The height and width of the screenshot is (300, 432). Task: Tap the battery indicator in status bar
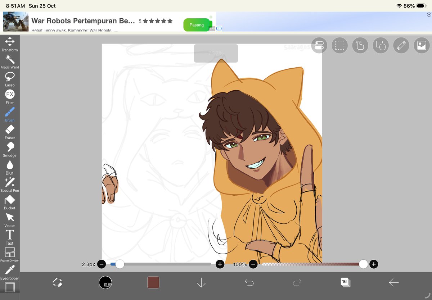[x=421, y=6]
